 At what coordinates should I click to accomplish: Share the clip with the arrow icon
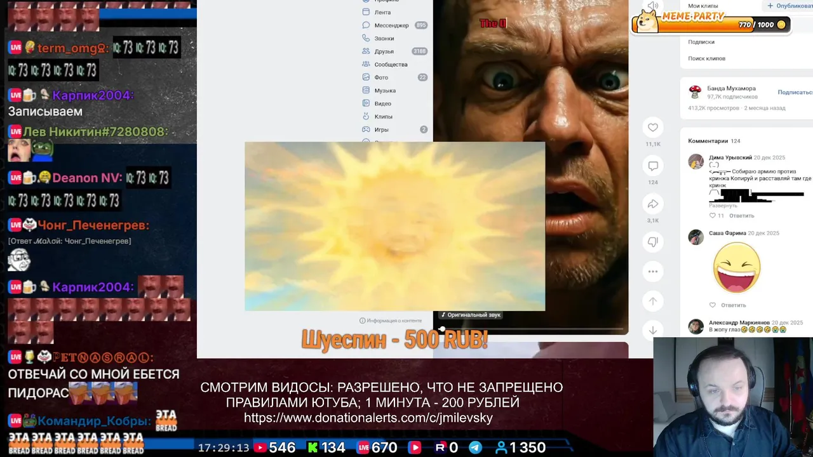tap(653, 204)
